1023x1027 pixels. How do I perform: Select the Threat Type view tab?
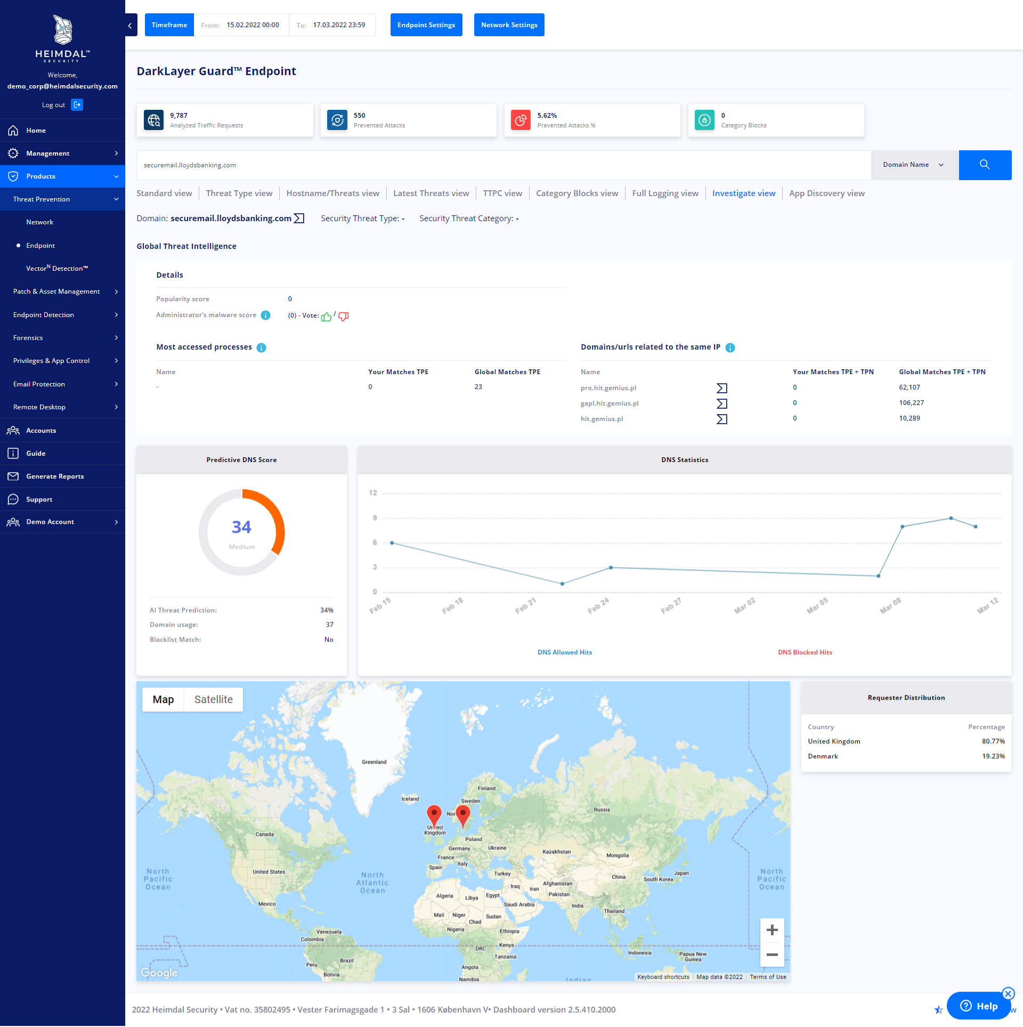[x=240, y=193]
